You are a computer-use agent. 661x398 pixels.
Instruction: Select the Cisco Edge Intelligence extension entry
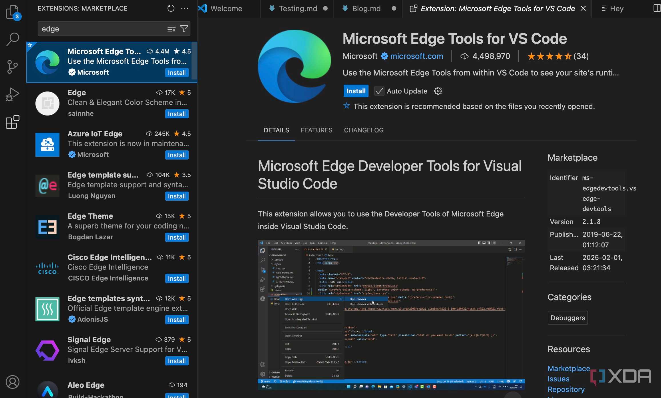(112, 268)
